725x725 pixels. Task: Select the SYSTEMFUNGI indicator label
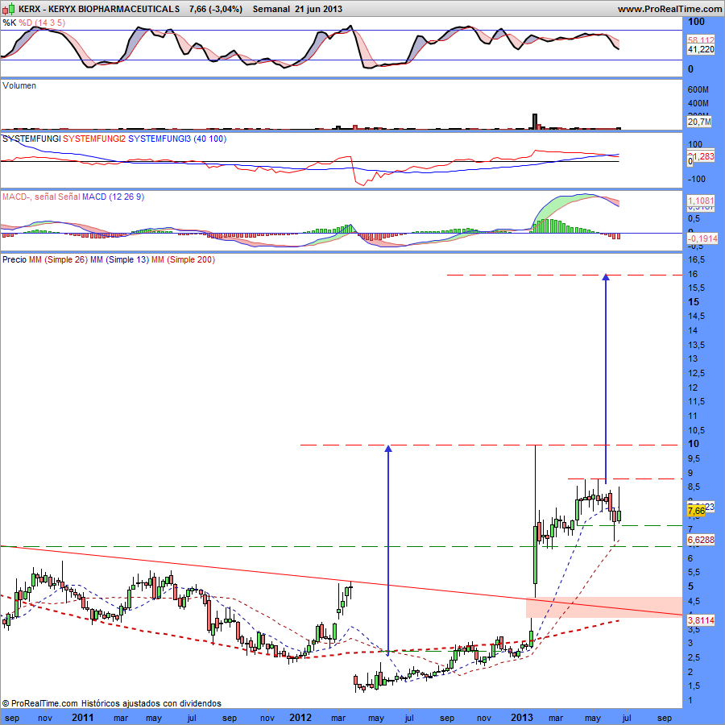31,139
